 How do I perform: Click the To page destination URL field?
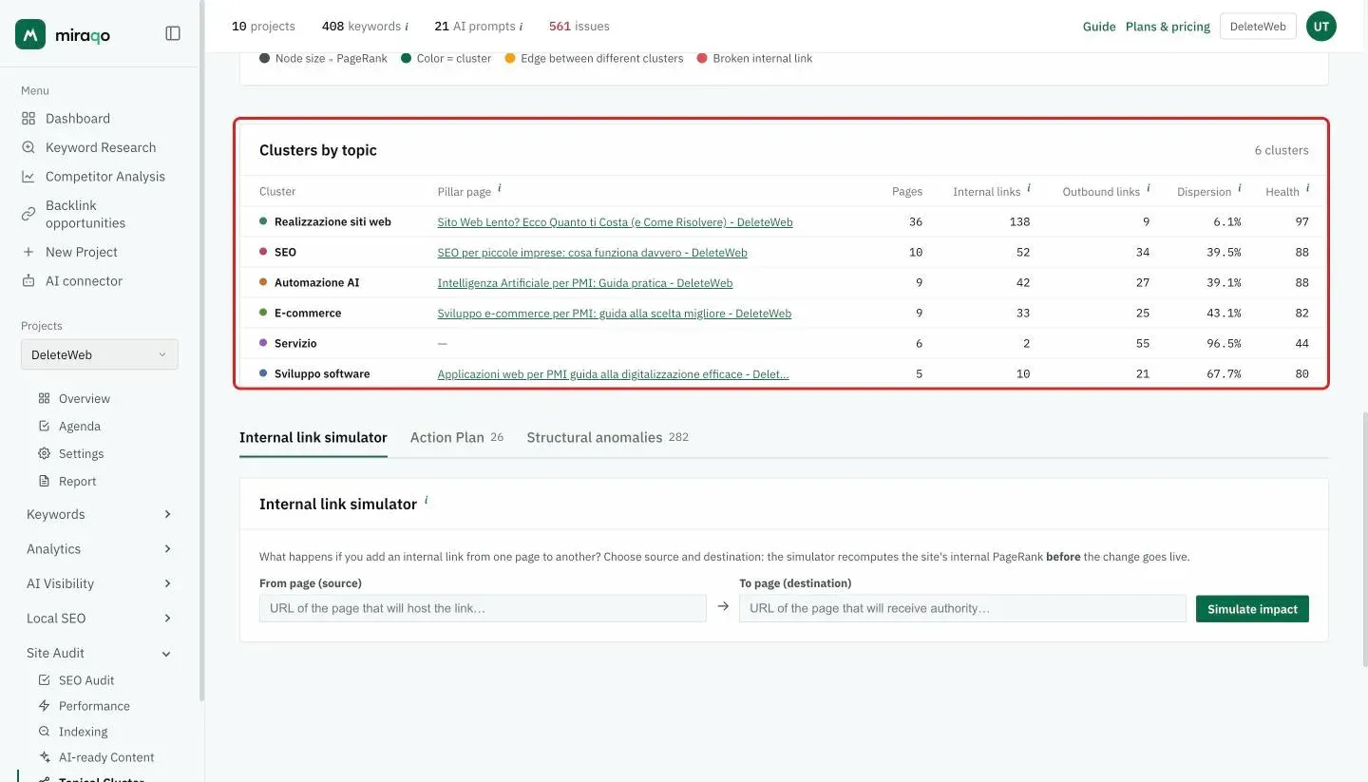962,608
